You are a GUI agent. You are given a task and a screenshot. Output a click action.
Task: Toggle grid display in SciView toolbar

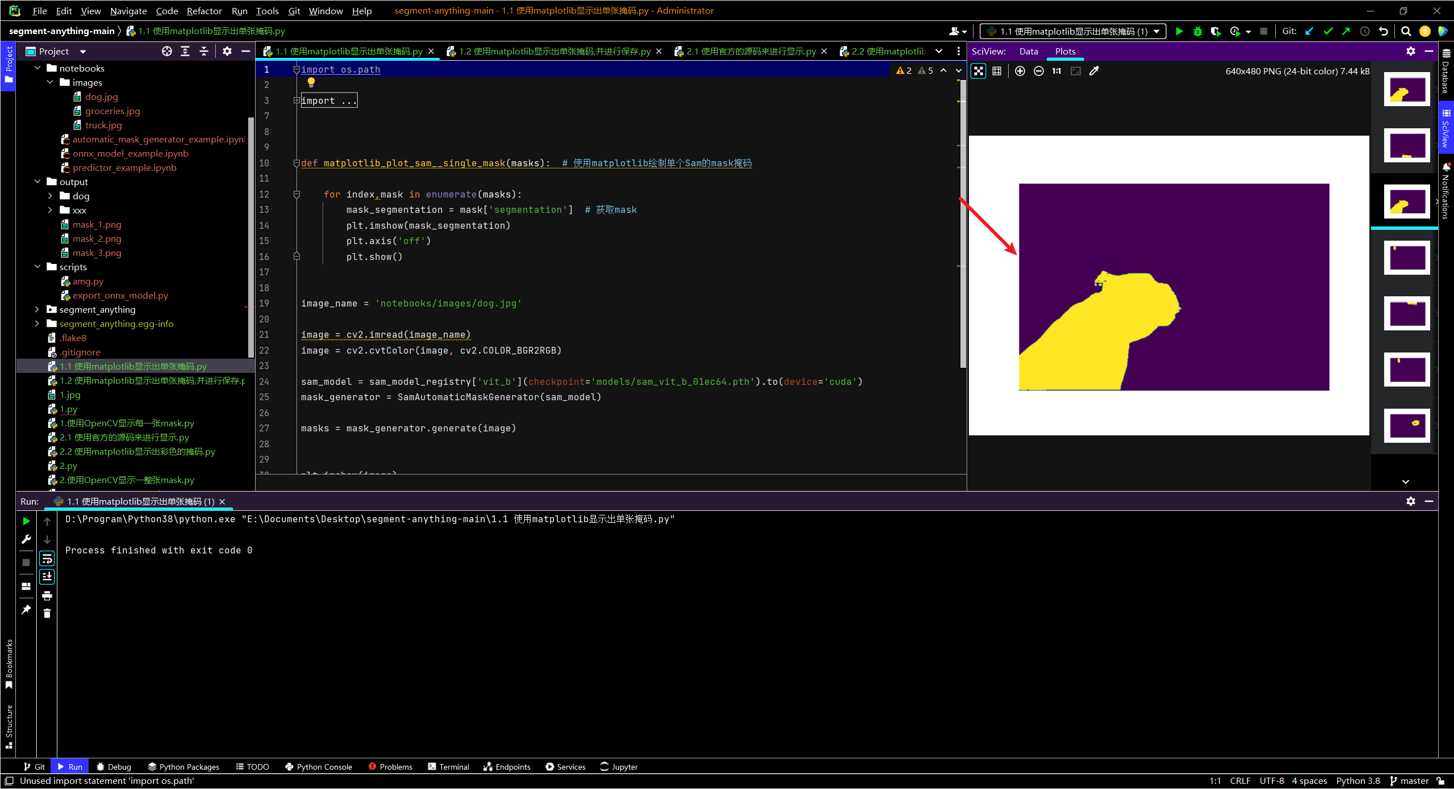pos(997,71)
